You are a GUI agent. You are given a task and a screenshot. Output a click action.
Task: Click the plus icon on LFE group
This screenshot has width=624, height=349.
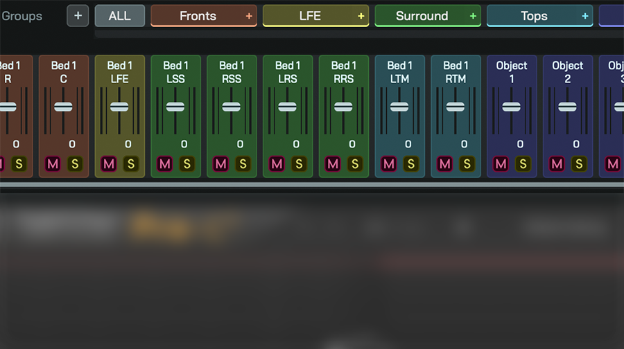pyautogui.click(x=361, y=16)
